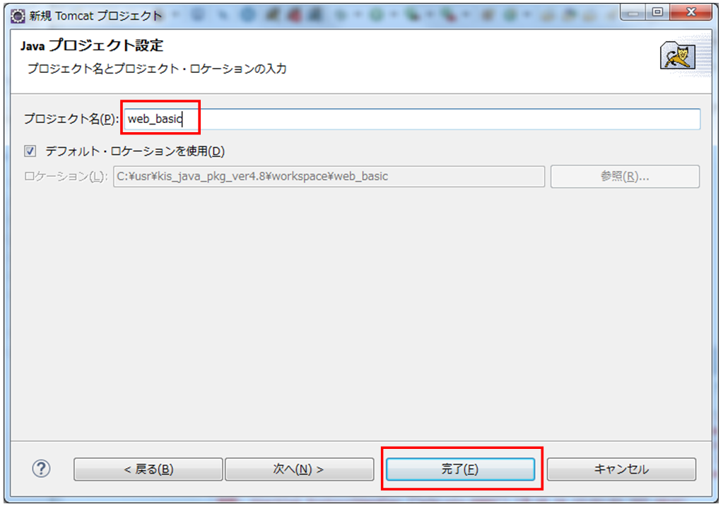Image resolution: width=723 pixels, height=509 pixels.
Task: Click the Tomcat cat banner icon
Action: [677, 56]
